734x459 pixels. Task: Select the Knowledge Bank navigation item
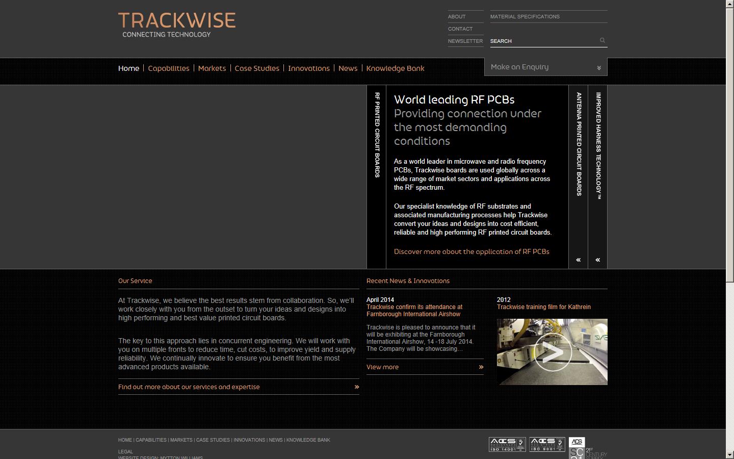[395, 68]
